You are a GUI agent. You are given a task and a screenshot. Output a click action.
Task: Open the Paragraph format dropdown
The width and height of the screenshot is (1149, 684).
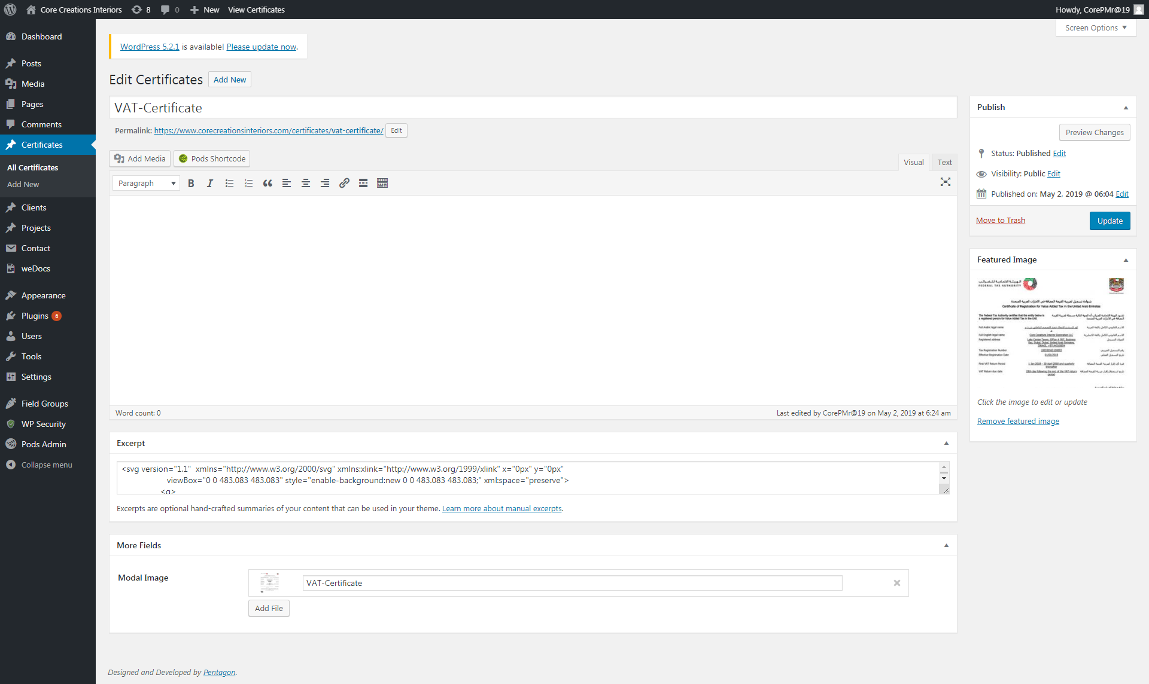(146, 184)
